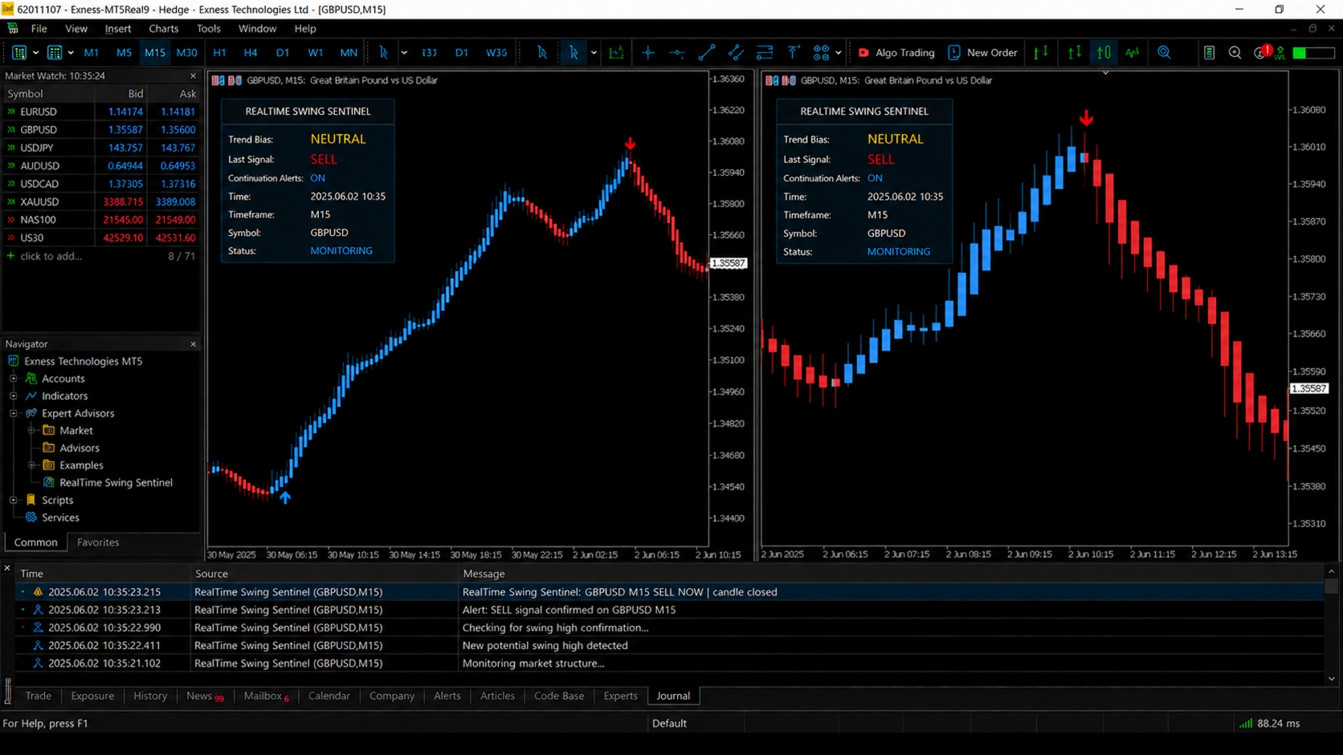This screenshot has height=755, width=1343.
Task: Switch chart timeframe to H4
Action: (251, 53)
